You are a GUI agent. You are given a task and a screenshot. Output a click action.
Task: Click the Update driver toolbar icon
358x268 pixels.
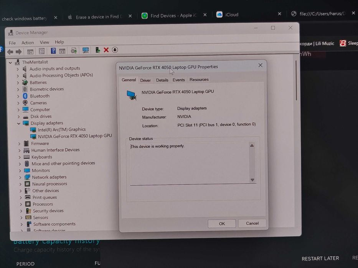click(98, 50)
